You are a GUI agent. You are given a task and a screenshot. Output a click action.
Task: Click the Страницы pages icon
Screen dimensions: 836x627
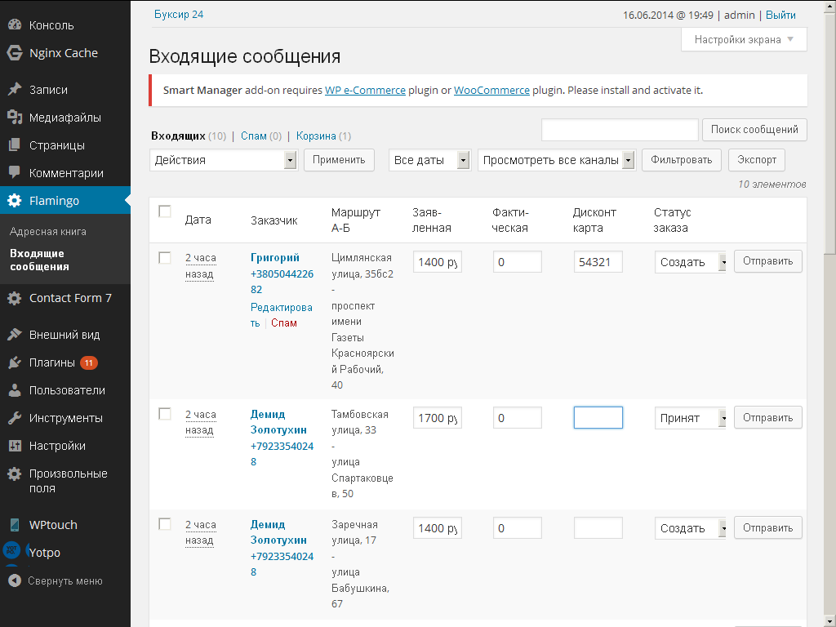(x=15, y=145)
